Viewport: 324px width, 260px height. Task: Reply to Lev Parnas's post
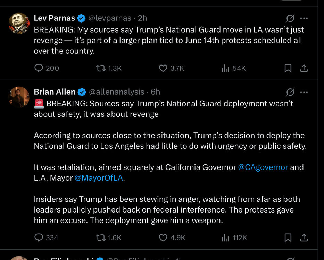[x=39, y=68]
